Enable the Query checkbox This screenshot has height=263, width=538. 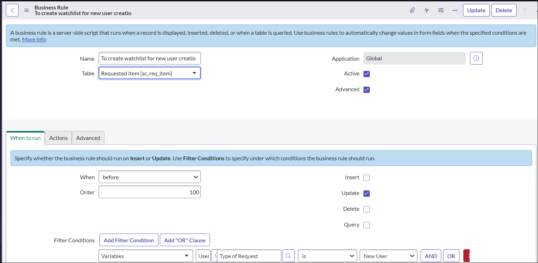click(367, 225)
